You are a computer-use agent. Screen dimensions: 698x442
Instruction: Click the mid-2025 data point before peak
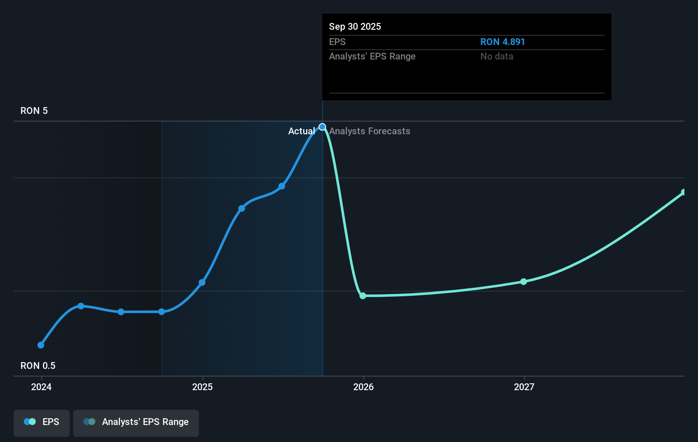[x=282, y=186]
